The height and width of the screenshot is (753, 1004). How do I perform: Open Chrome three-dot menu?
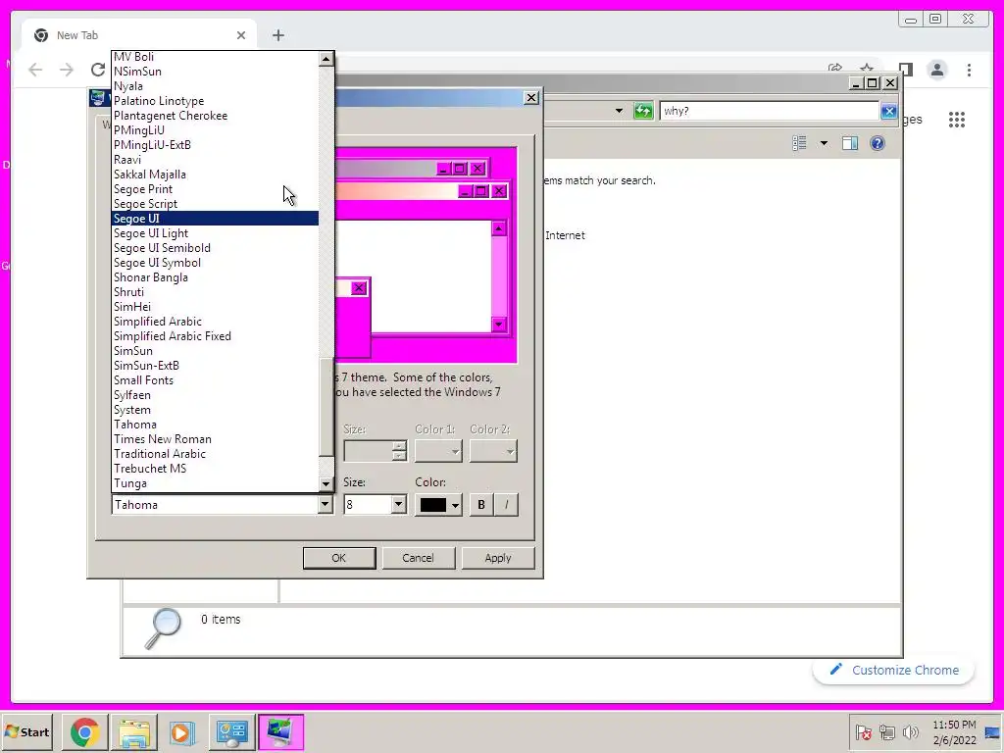[x=969, y=70]
